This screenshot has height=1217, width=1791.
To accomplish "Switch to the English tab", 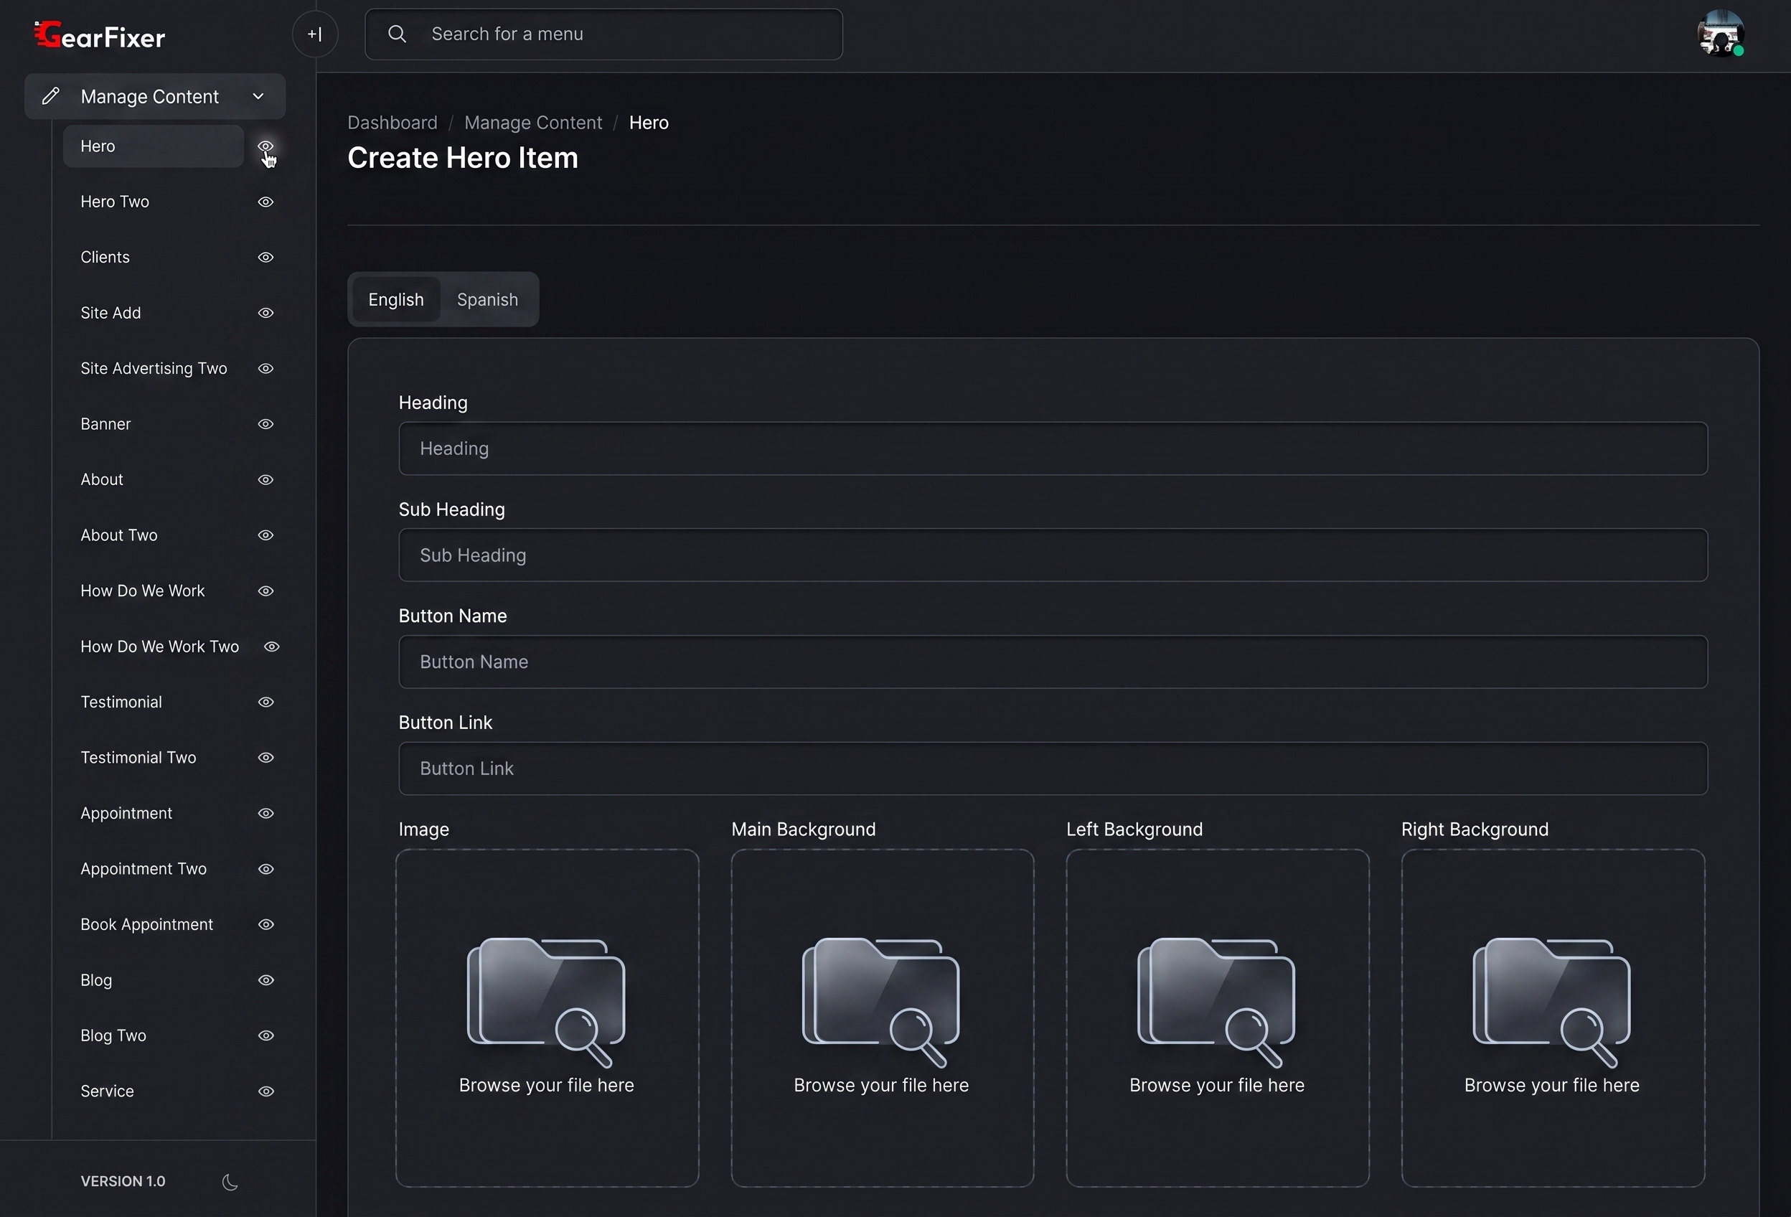I will coord(396,299).
